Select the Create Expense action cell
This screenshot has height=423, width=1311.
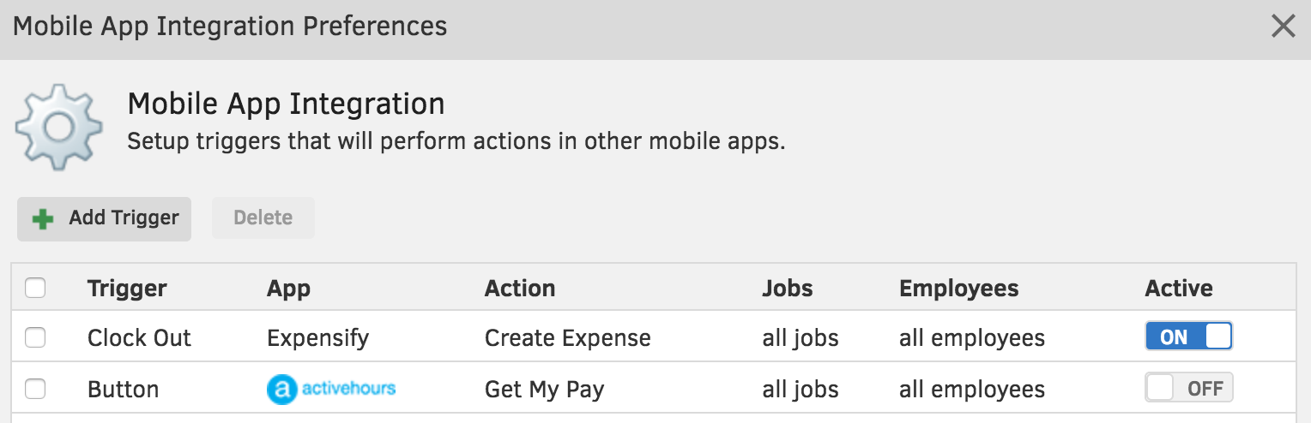568,338
